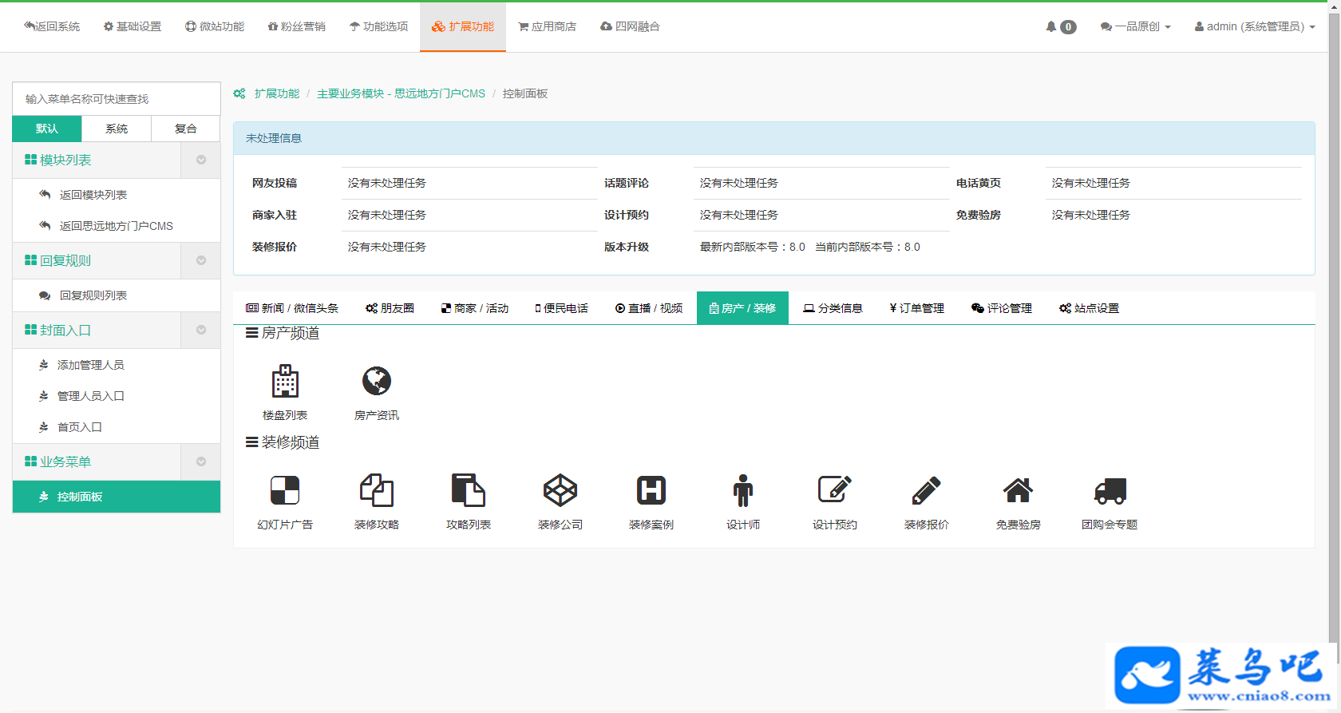Open the 幻灯片广告 icon
1341x713 pixels.
285,490
